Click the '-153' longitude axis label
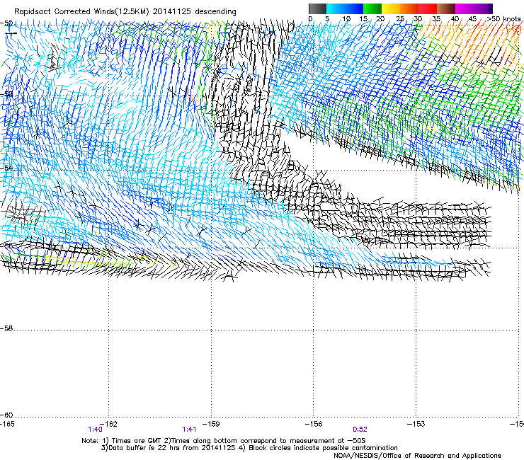This screenshot has height=460, width=524. 416,424
